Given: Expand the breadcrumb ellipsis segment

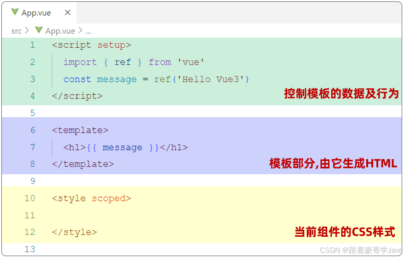Looking at the screenshot, I should 88,32.
